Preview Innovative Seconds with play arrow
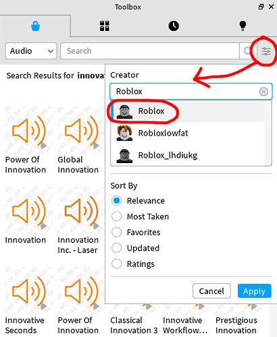The height and width of the screenshot is (337, 277). click(43, 306)
